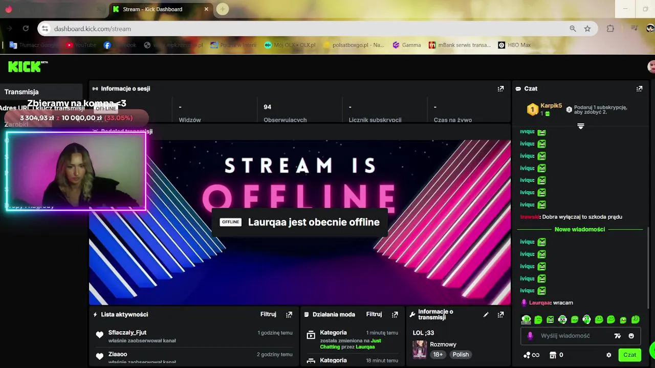Open the Gamma bookmark
The width and height of the screenshot is (655, 368).
407,45
